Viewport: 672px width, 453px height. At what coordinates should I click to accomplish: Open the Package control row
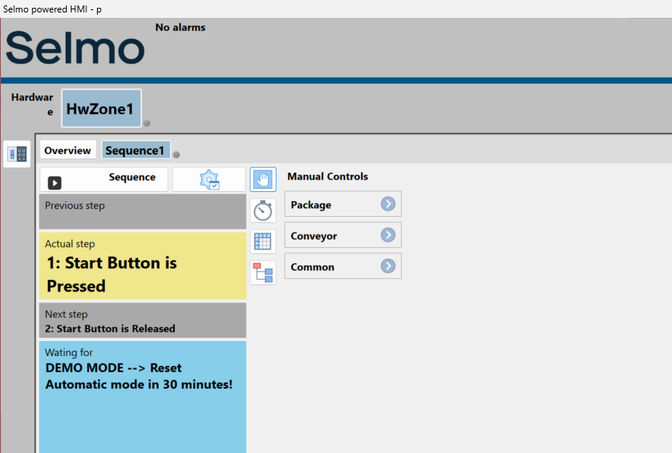click(343, 204)
